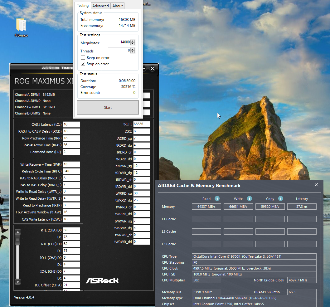Screen dimensions: 330x307
Task: Click the Coverage value 30316 %
Action: click(x=128, y=86)
